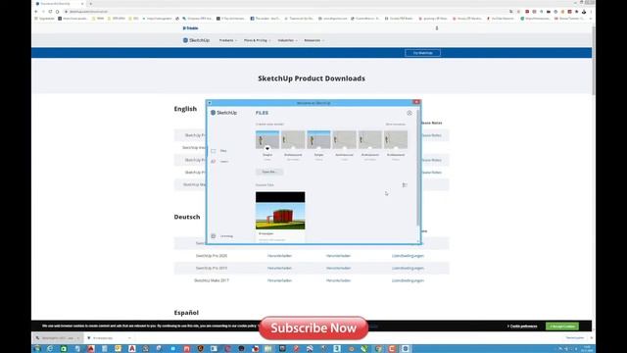Open Cookie preferences in the cookie banner
Image resolution: width=627 pixels, height=353 pixels.
(x=522, y=327)
